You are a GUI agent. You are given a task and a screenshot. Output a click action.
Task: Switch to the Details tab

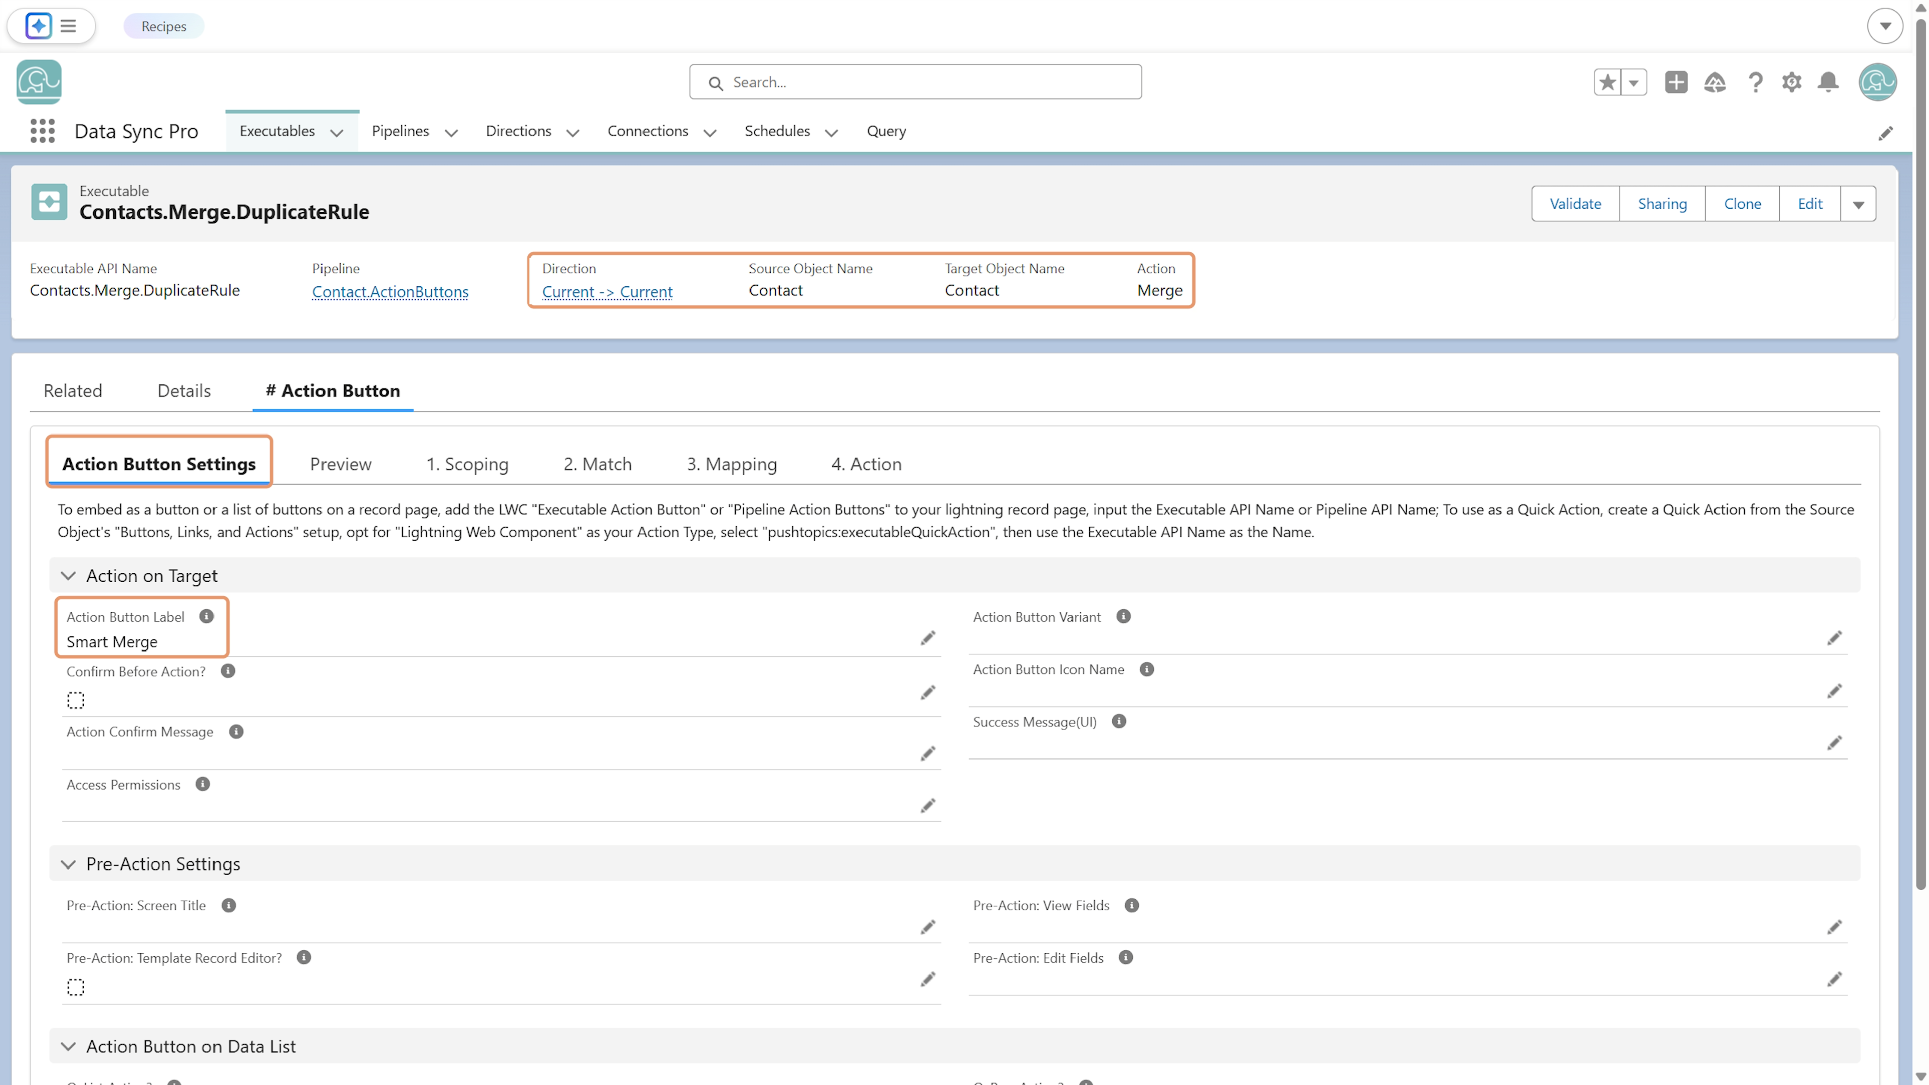(184, 391)
